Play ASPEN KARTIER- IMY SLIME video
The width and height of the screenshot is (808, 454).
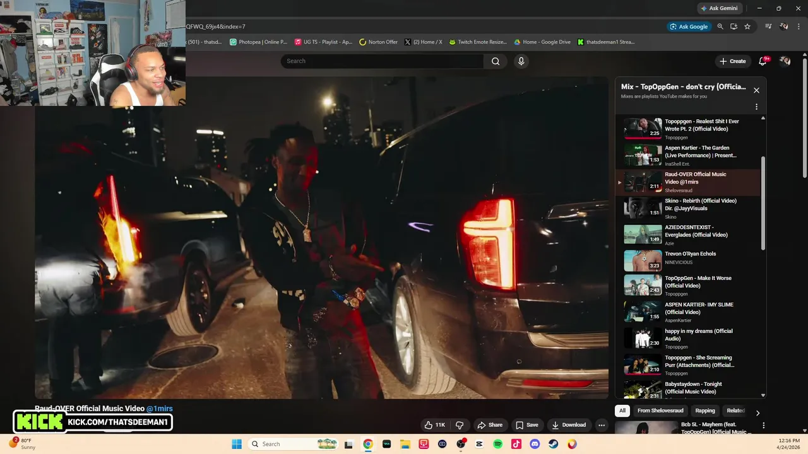[688, 311]
